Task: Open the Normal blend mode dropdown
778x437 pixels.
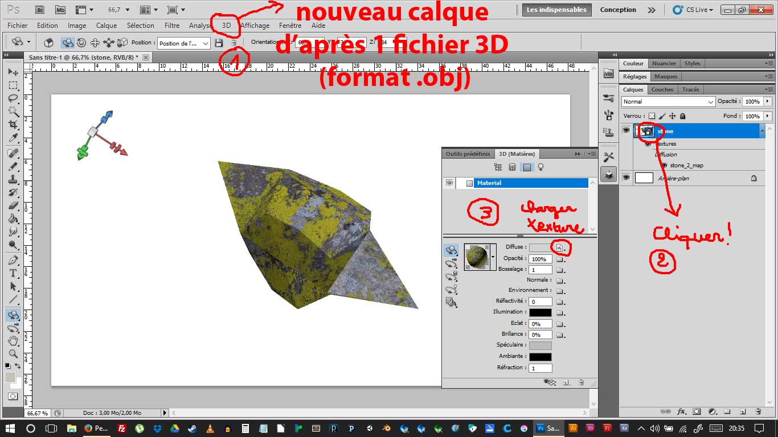Action: 668,102
